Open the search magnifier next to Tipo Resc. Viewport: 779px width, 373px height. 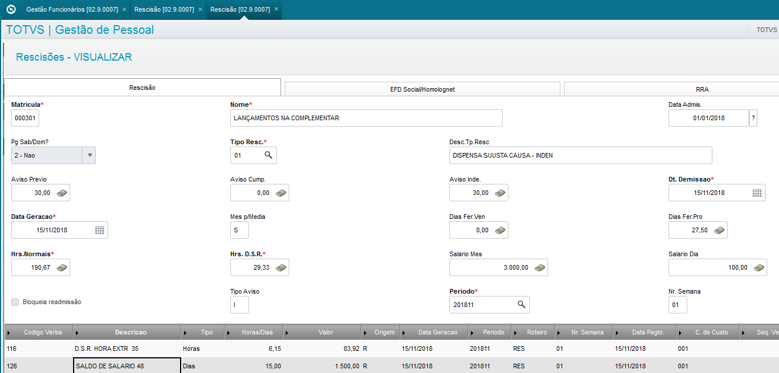[x=268, y=155]
